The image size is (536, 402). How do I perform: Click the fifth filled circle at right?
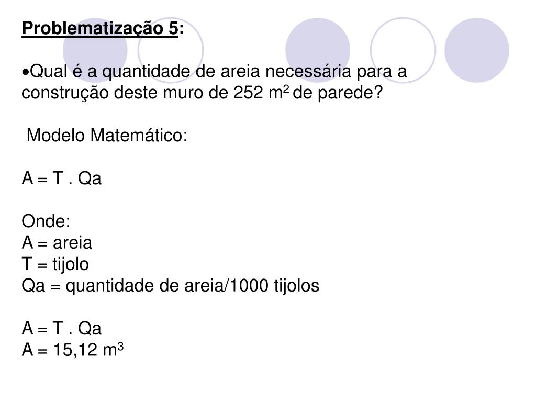476,50
